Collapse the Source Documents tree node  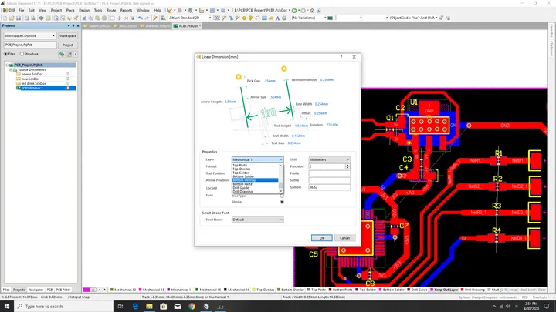pos(11,69)
